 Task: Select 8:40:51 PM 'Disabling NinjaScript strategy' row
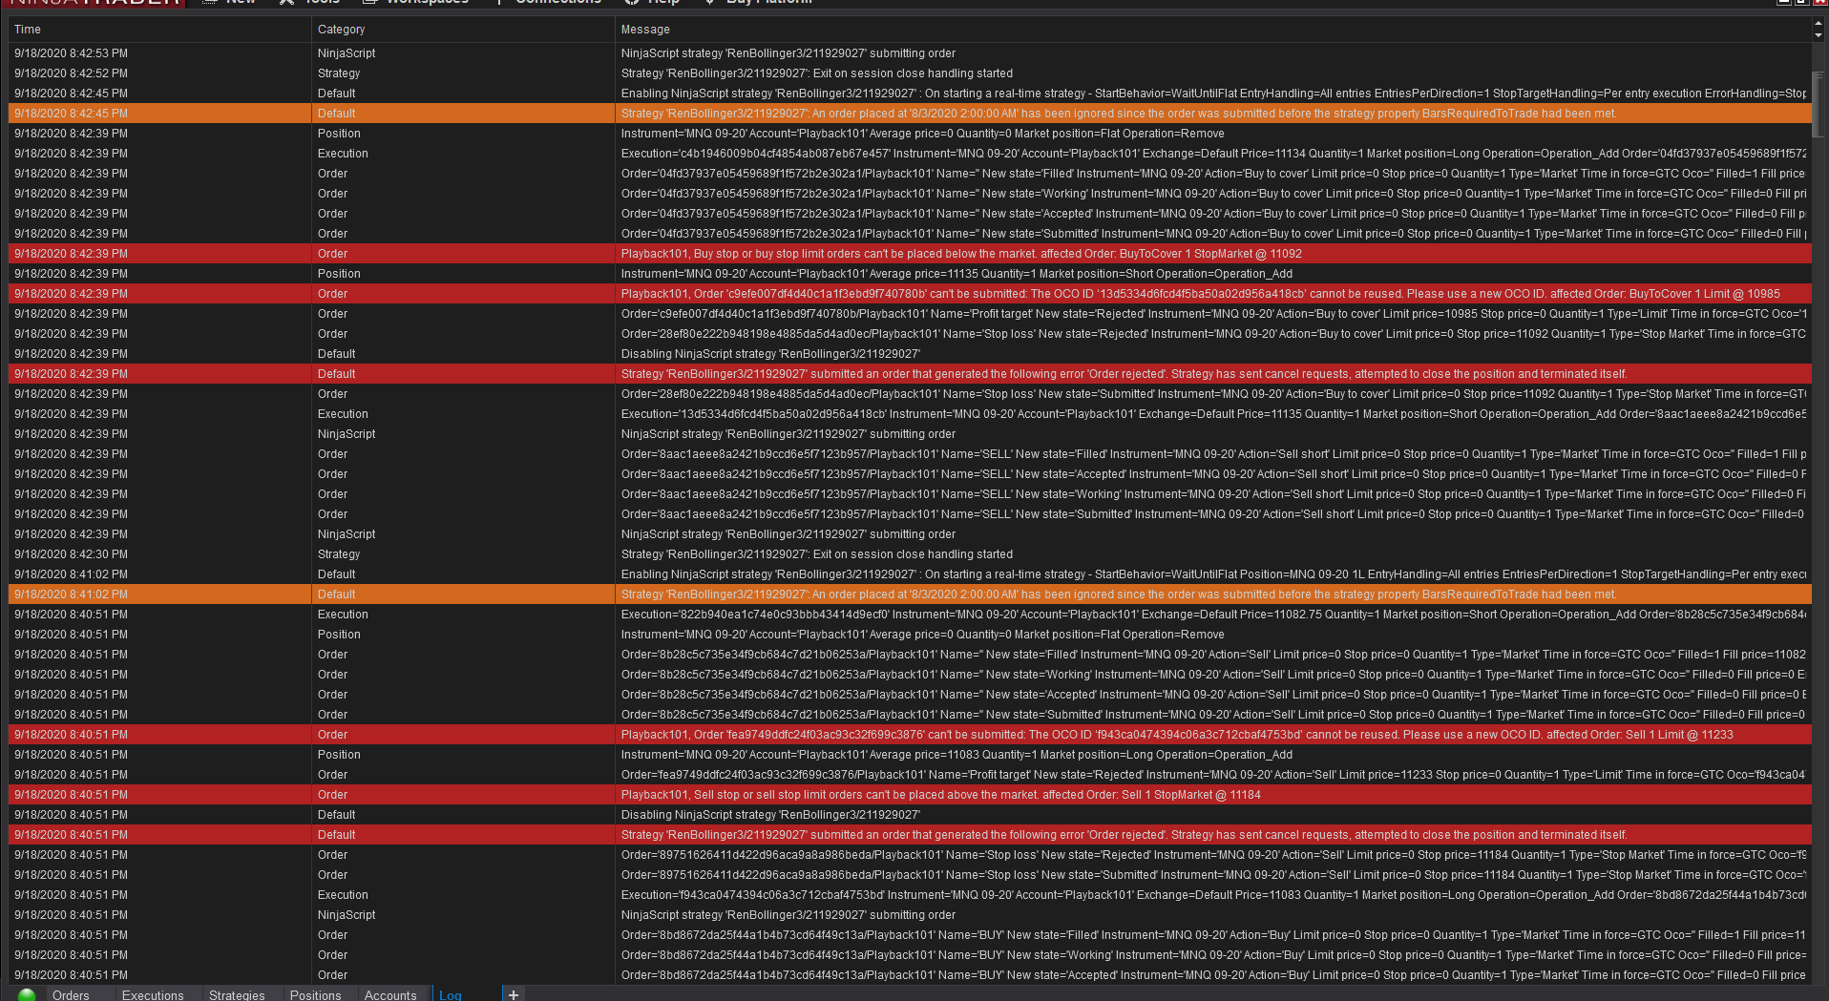click(x=910, y=815)
